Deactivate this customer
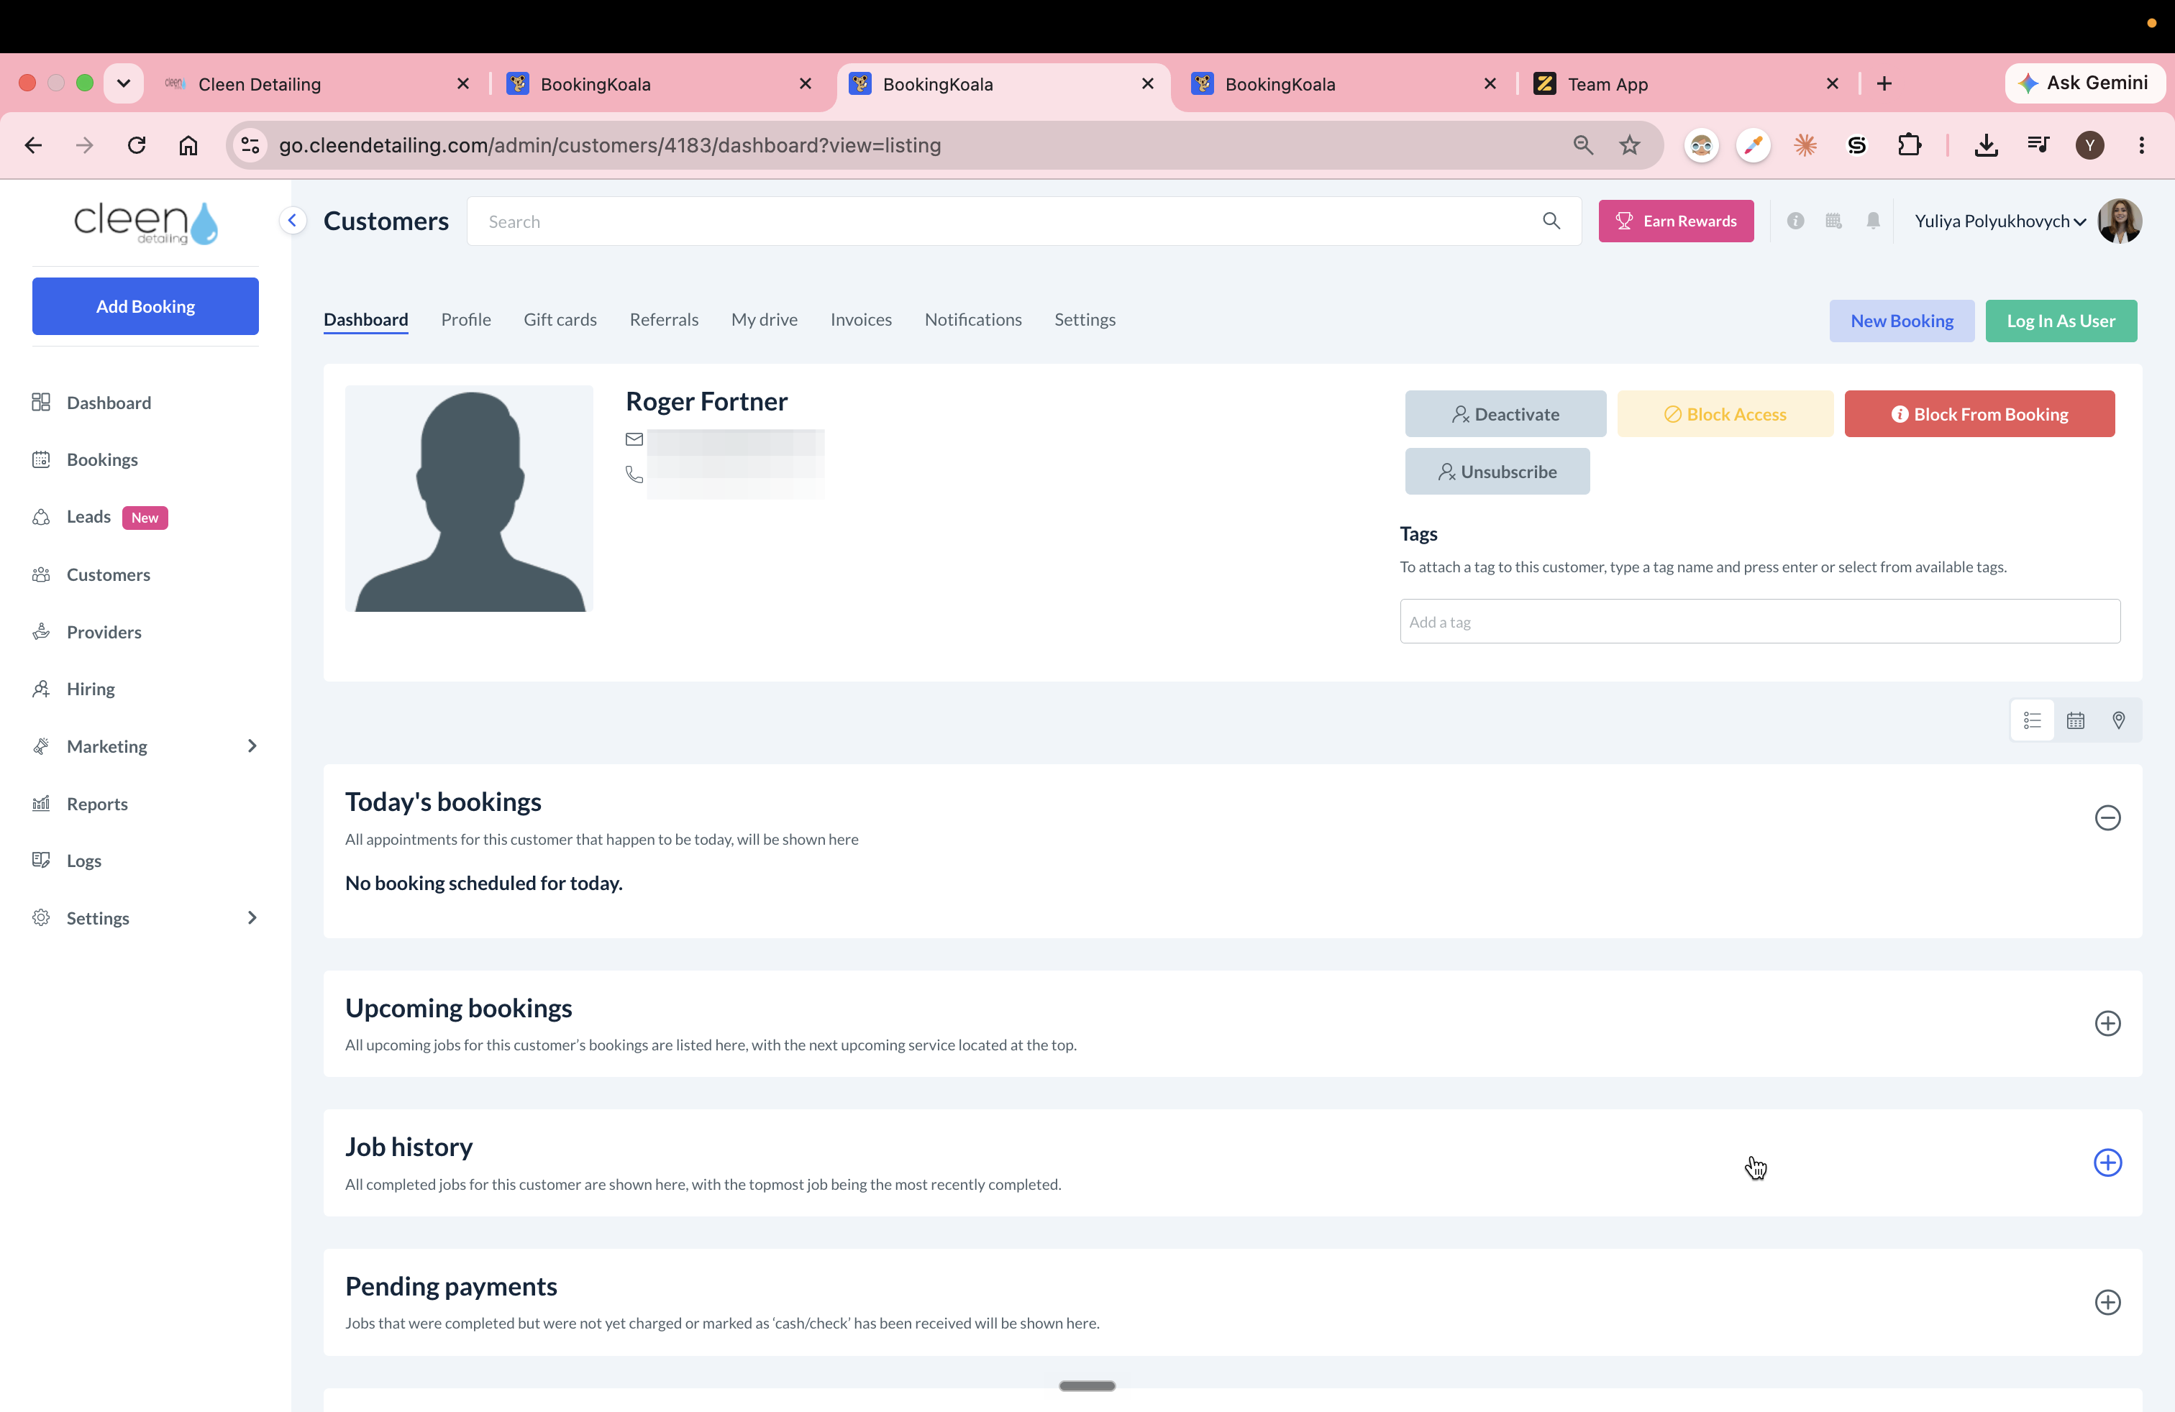The width and height of the screenshot is (2175, 1412). pyautogui.click(x=1505, y=413)
